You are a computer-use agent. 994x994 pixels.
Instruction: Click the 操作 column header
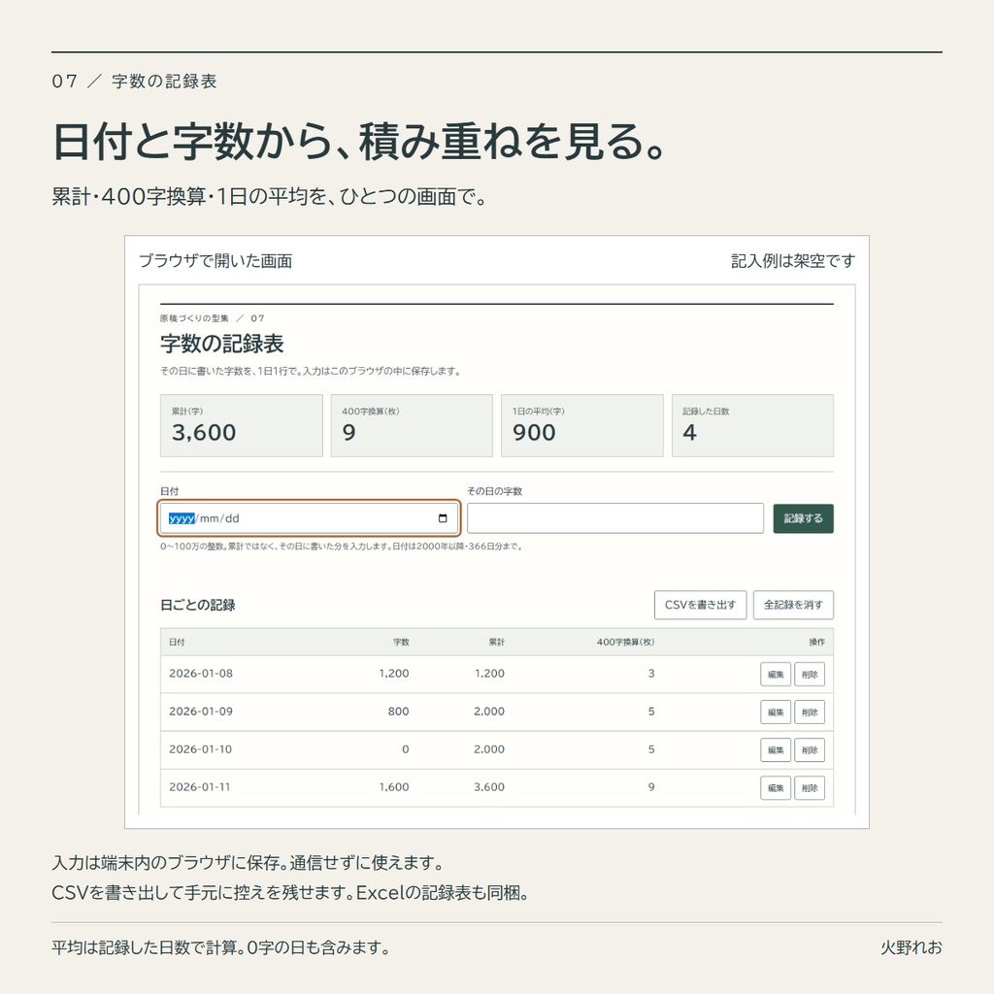[817, 643]
